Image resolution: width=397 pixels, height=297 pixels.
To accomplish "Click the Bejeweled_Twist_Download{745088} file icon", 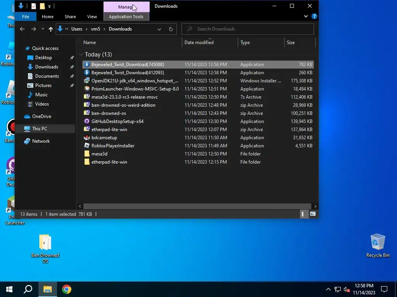I will [x=87, y=65].
